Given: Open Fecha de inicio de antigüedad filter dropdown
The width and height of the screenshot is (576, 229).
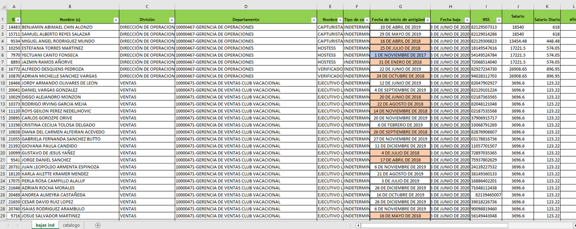Looking at the screenshot, I should coord(427,20).
